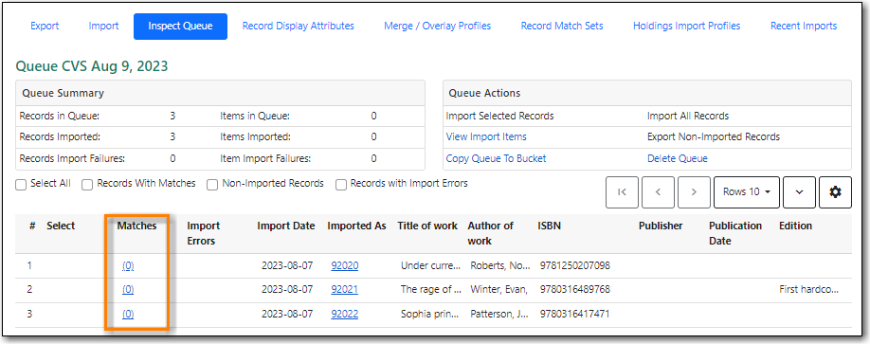Open the Inspect Queue tab
This screenshot has height=344, width=870.
point(180,27)
